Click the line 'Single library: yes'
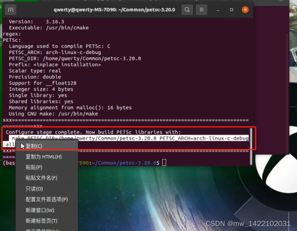The width and height of the screenshot is (297, 231). 38,95
